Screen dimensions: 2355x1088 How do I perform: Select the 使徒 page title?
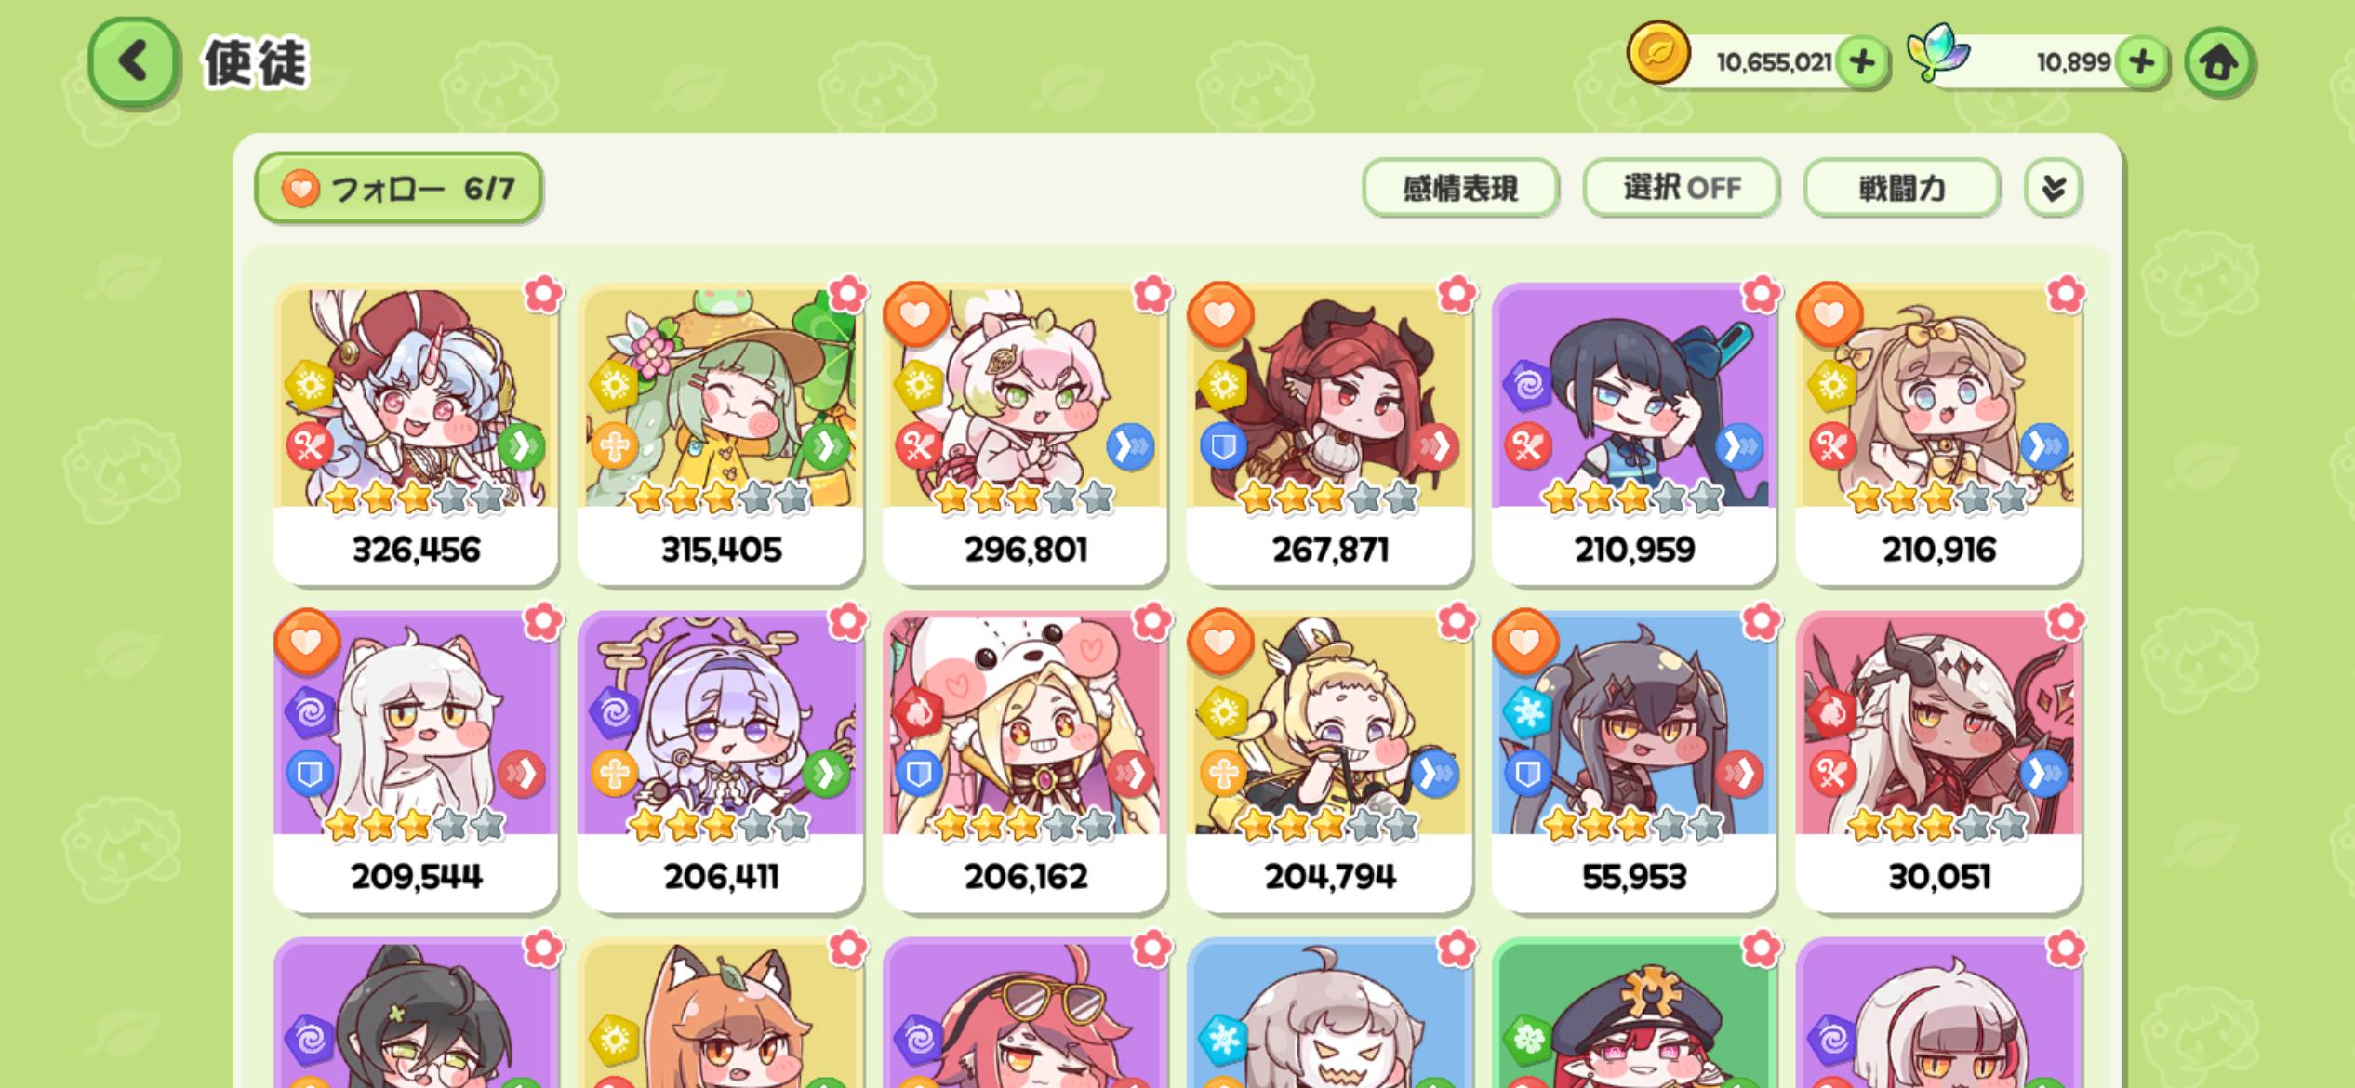(x=255, y=63)
